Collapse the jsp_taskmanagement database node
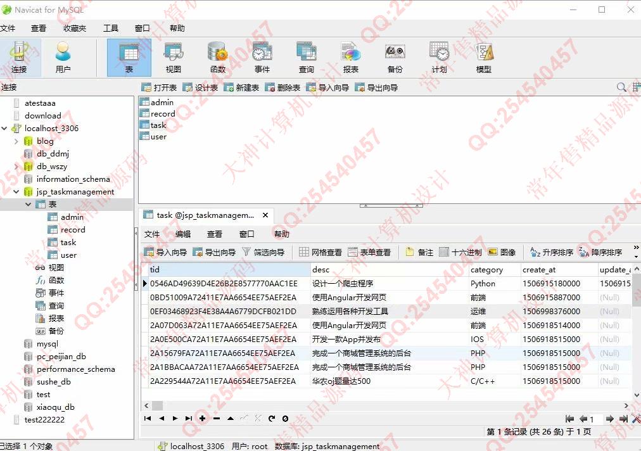The height and width of the screenshot is (451, 641). (16, 192)
